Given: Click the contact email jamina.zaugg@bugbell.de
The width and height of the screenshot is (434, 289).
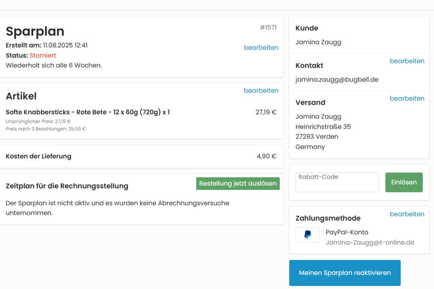Looking at the screenshot, I should (337, 79).
